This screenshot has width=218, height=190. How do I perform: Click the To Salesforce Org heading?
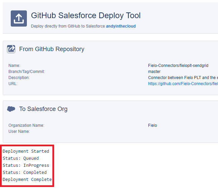coord(43,109)
